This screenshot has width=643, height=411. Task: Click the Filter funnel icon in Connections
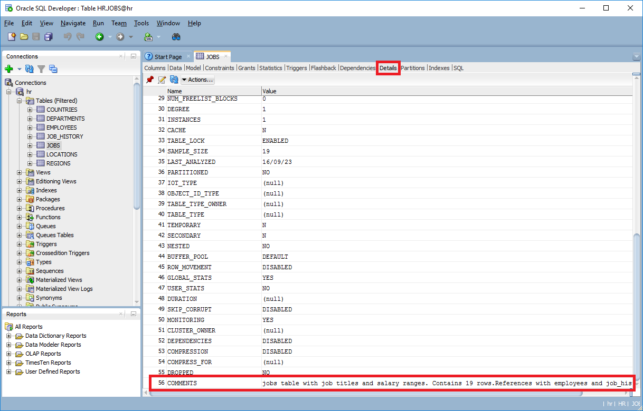pos(41,69)
